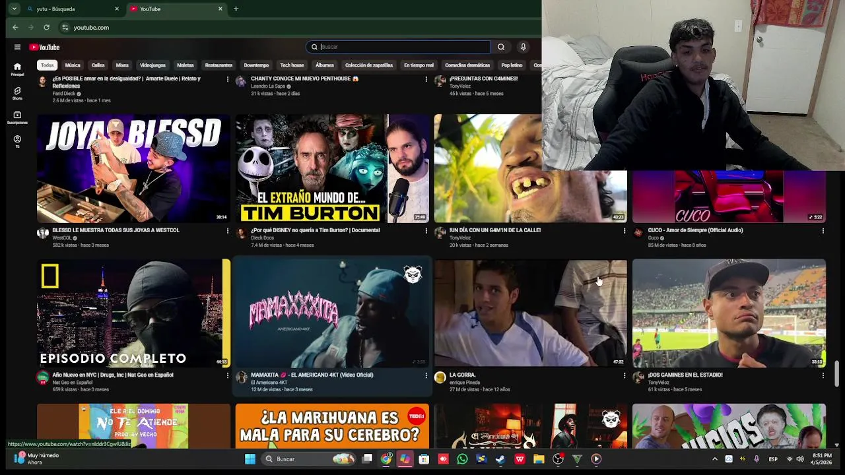Open Suscripciones in the sidebar
845x475 pixels.
17,117
